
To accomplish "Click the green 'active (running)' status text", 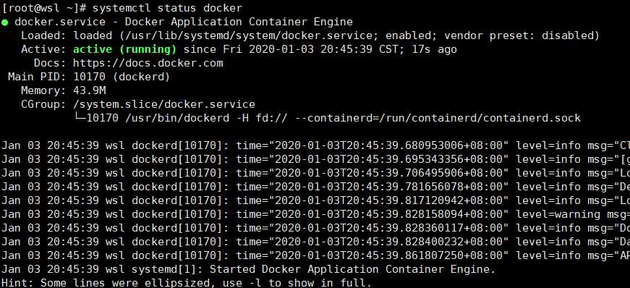I will tap(124, 49).
